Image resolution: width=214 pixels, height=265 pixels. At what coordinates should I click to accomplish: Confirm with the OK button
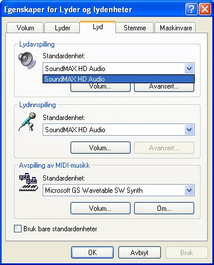pos(92,253)
